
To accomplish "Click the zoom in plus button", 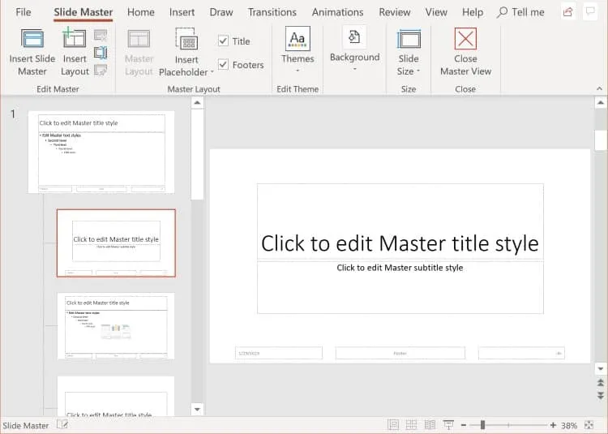I will 553,425.
